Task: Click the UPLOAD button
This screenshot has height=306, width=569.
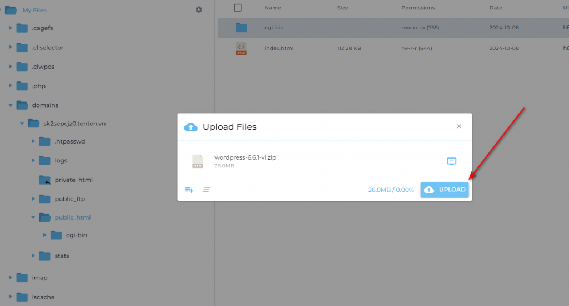Action: [x=445, y=190]
